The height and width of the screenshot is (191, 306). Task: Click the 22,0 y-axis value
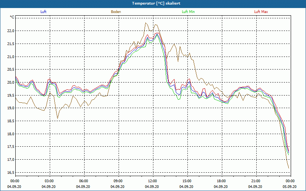pos(11,31)
